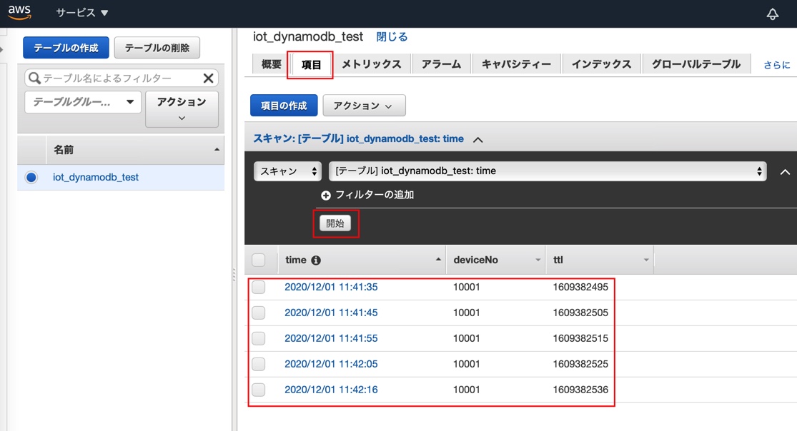797x431 pixels.
Task: Click the magnifier icon in the table filter box
Action: click(34, 77)
